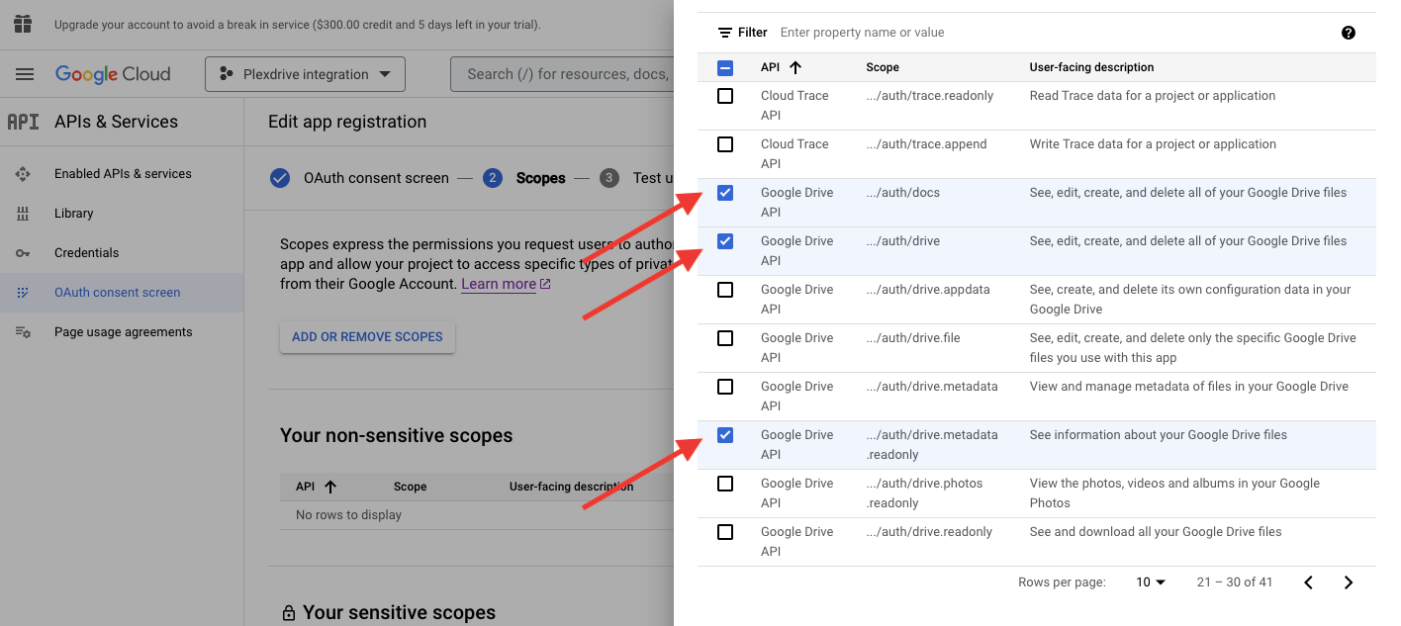Open Library in the sidebar

pos(73,214)
